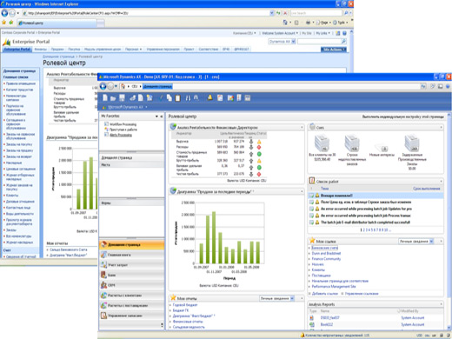Screen dimensions: 452x339
Task: Click the red status indicator for 'Расходы' row
Action: (259, 147)
